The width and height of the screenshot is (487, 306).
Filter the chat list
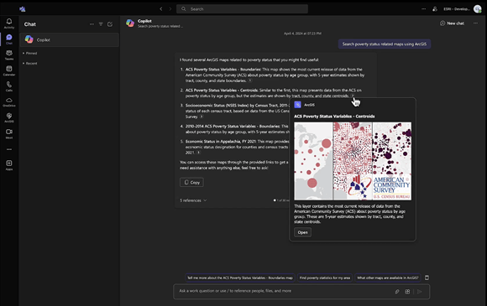tap(101, 24)
